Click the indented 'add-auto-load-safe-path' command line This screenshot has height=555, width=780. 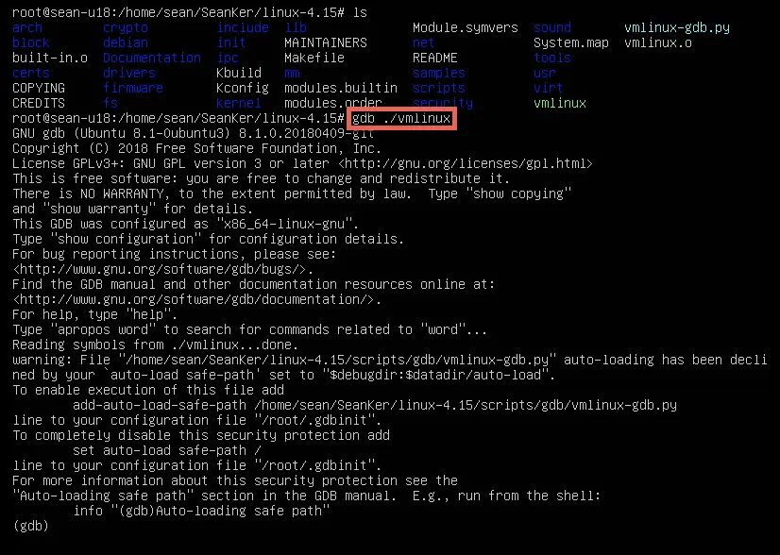pos(375,405)
